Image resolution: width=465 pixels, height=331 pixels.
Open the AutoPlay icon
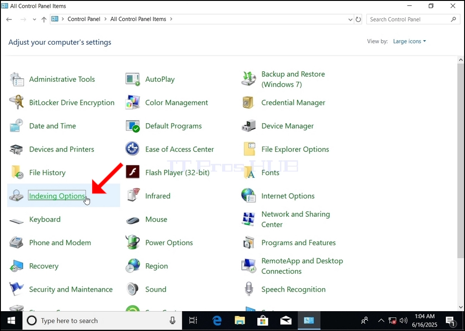click(133, 79)
